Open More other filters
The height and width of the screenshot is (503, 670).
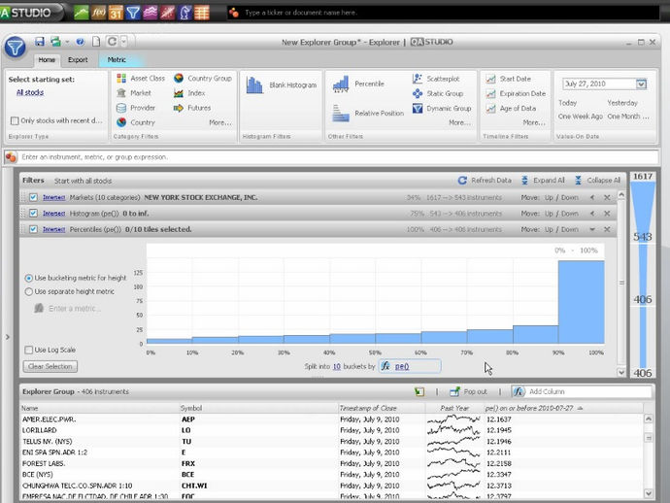(x=459, y=122)
